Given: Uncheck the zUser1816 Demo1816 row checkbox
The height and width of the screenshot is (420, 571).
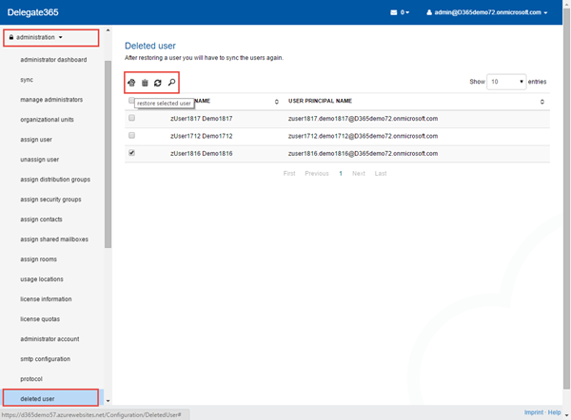Looking at the screenshot, I should pos(131,153).
